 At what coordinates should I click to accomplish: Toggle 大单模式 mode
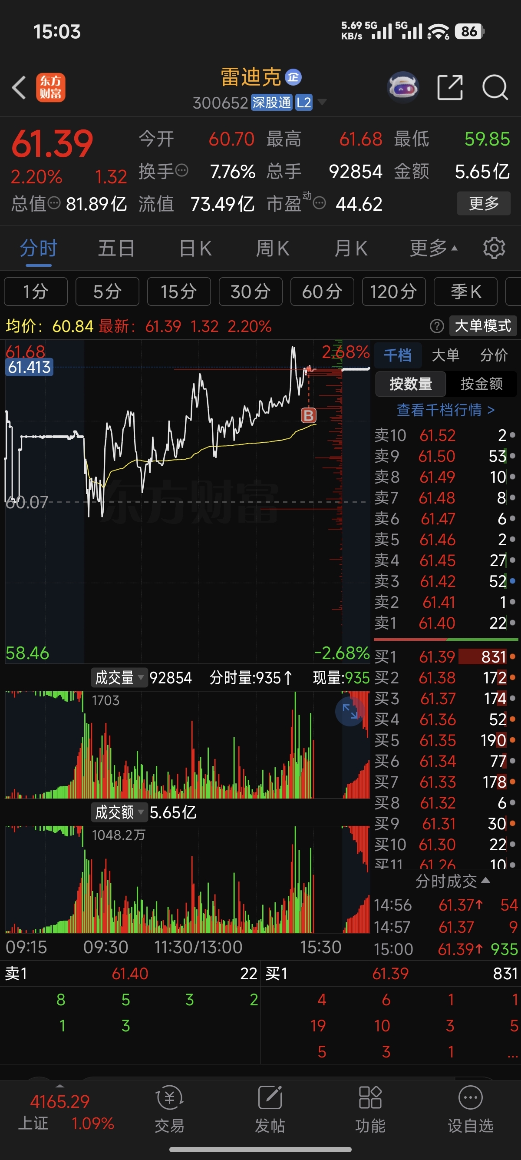[483, 325]
